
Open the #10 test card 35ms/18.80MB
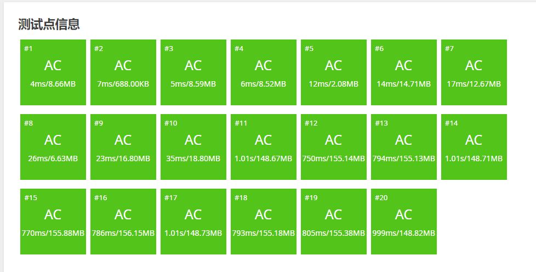tap(193, 147)
